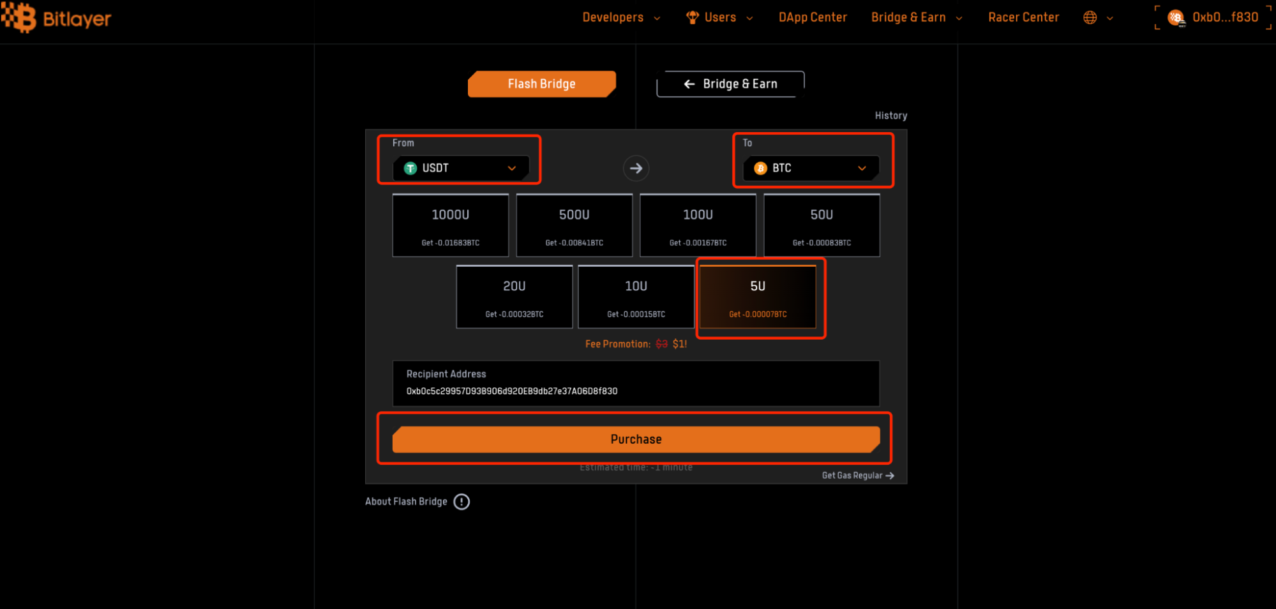
Task: Open DApp Center in the navigation
Action: pos(813,18)
